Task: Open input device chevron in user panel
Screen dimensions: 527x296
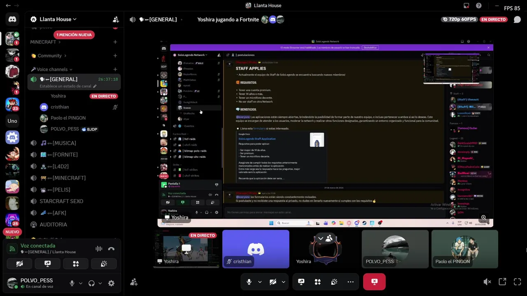Action: point(80,283)
